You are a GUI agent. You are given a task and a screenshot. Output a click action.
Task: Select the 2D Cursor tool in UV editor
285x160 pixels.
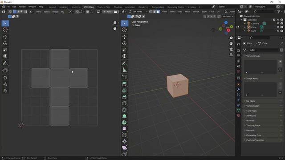pyautogui.click(x=5, y=30)
